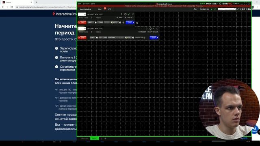Open the File menu in Trader Workstation

click(80, 4)
